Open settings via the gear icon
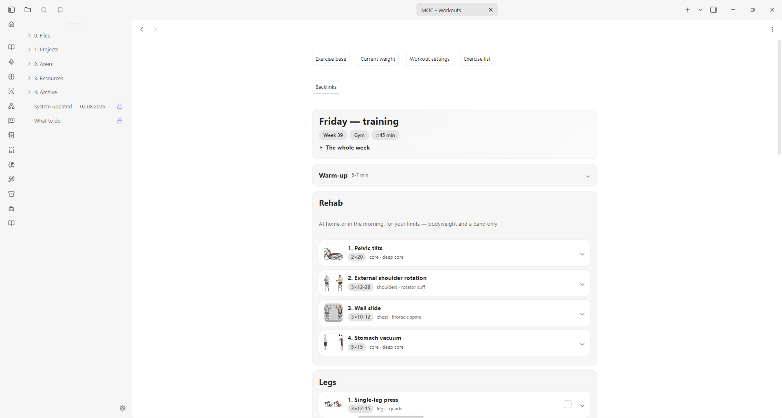The width and height of the screenshot is (782, 418). [123, 408]
